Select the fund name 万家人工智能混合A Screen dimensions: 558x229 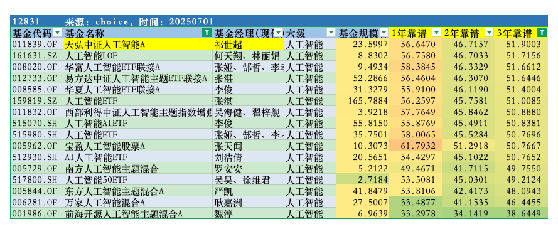tap(138, 202)
